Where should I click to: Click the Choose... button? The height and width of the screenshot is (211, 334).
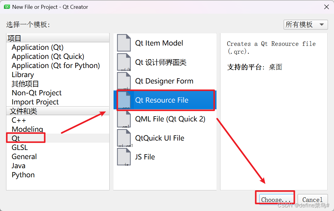(x=276, y=199)
